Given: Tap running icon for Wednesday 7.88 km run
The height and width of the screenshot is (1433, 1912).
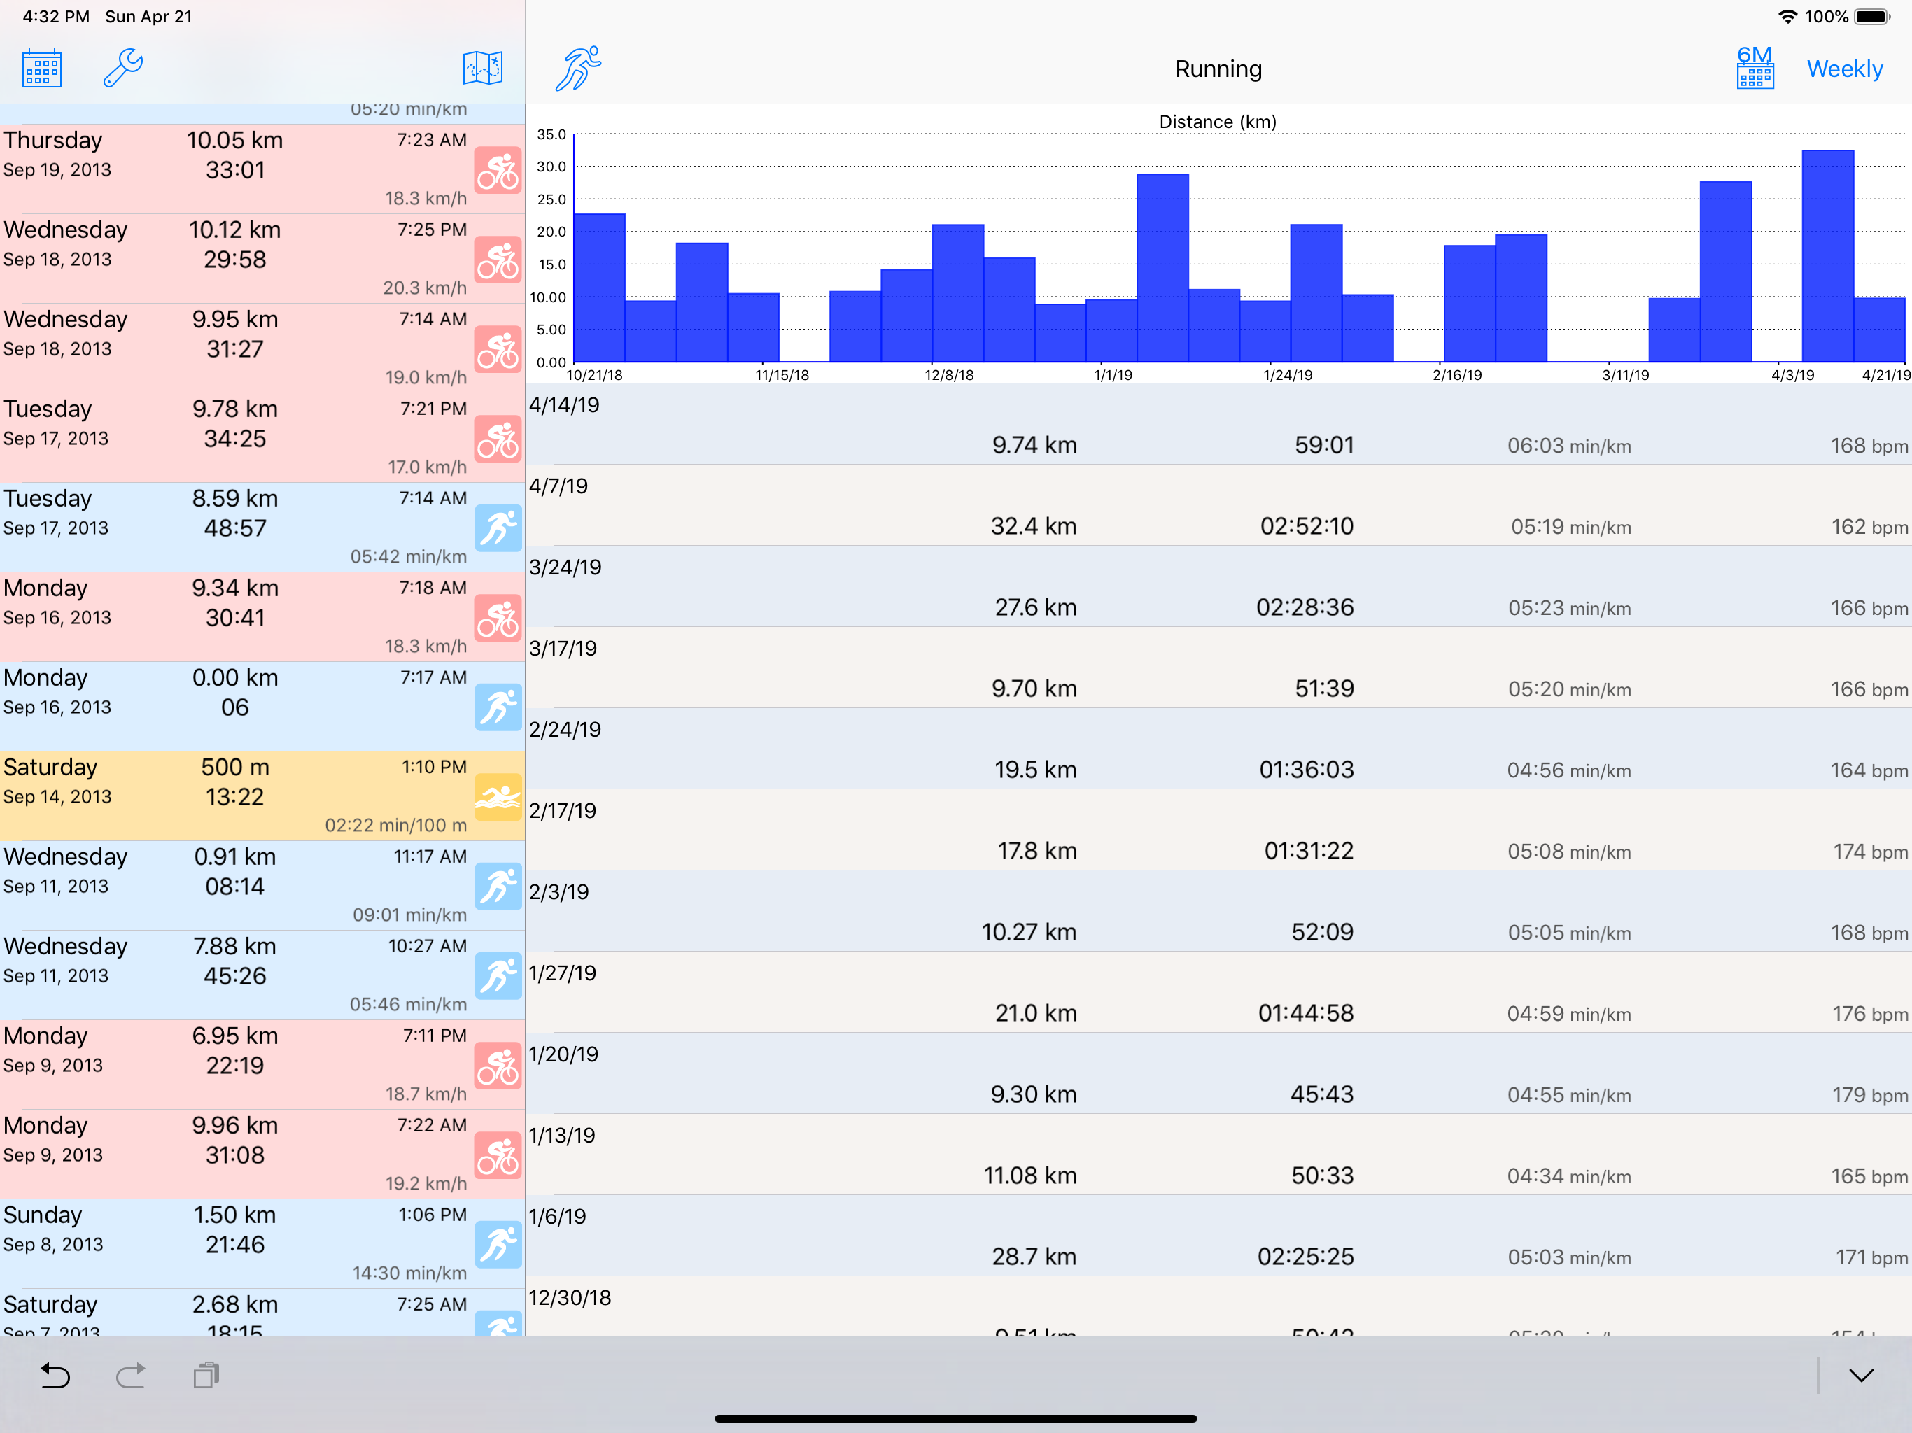Looking at the screenshot, I should (498, 976).
